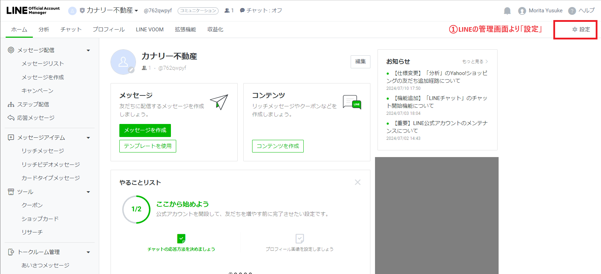Click the メッセージ配信 broadcast icon
601x274 pixels.
click(11, 50)
